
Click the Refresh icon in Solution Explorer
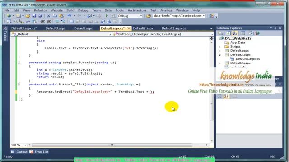coord(228,33)
